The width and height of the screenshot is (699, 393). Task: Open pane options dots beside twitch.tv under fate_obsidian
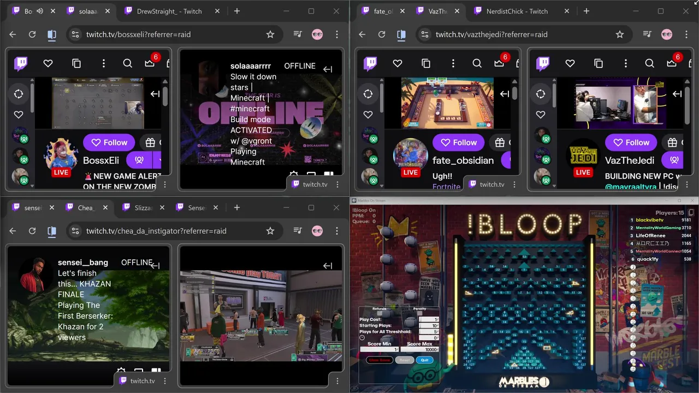(x=514, y=184)
